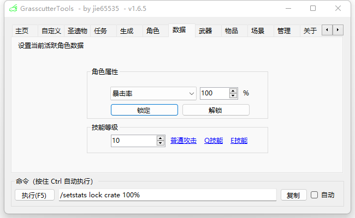Decrease skill level with down spinner arrow
This screenshot has width=355, height=218.
tap(161, 143)
